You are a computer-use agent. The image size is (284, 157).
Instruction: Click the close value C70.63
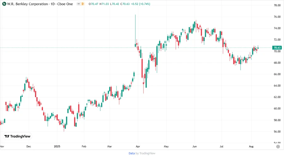[125, 4]
